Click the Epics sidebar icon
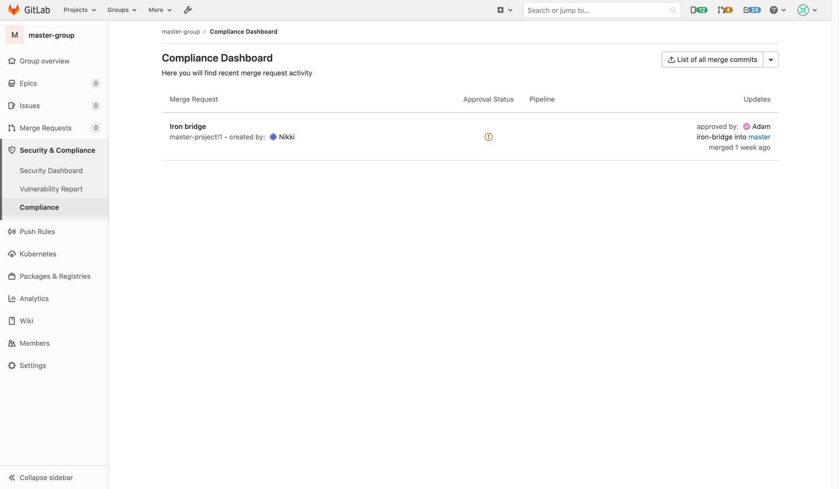Image resolution: width=839 pixels, height=489 pixels. pos(12,83)
